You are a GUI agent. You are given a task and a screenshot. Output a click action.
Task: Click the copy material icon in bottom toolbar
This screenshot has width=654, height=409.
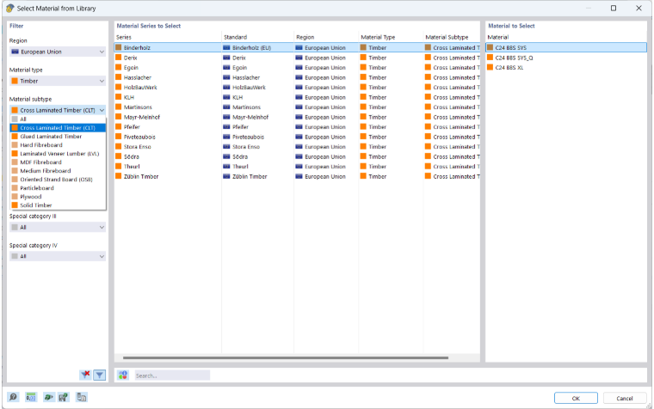coord(82,397)
